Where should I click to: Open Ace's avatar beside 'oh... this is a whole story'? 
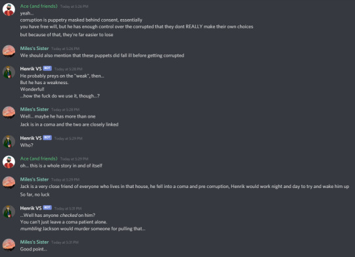click(x=9, y=162)
